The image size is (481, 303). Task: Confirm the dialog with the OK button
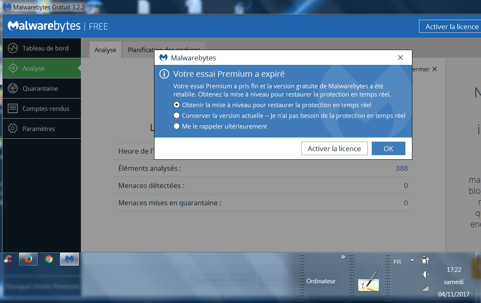click(388, 149)
